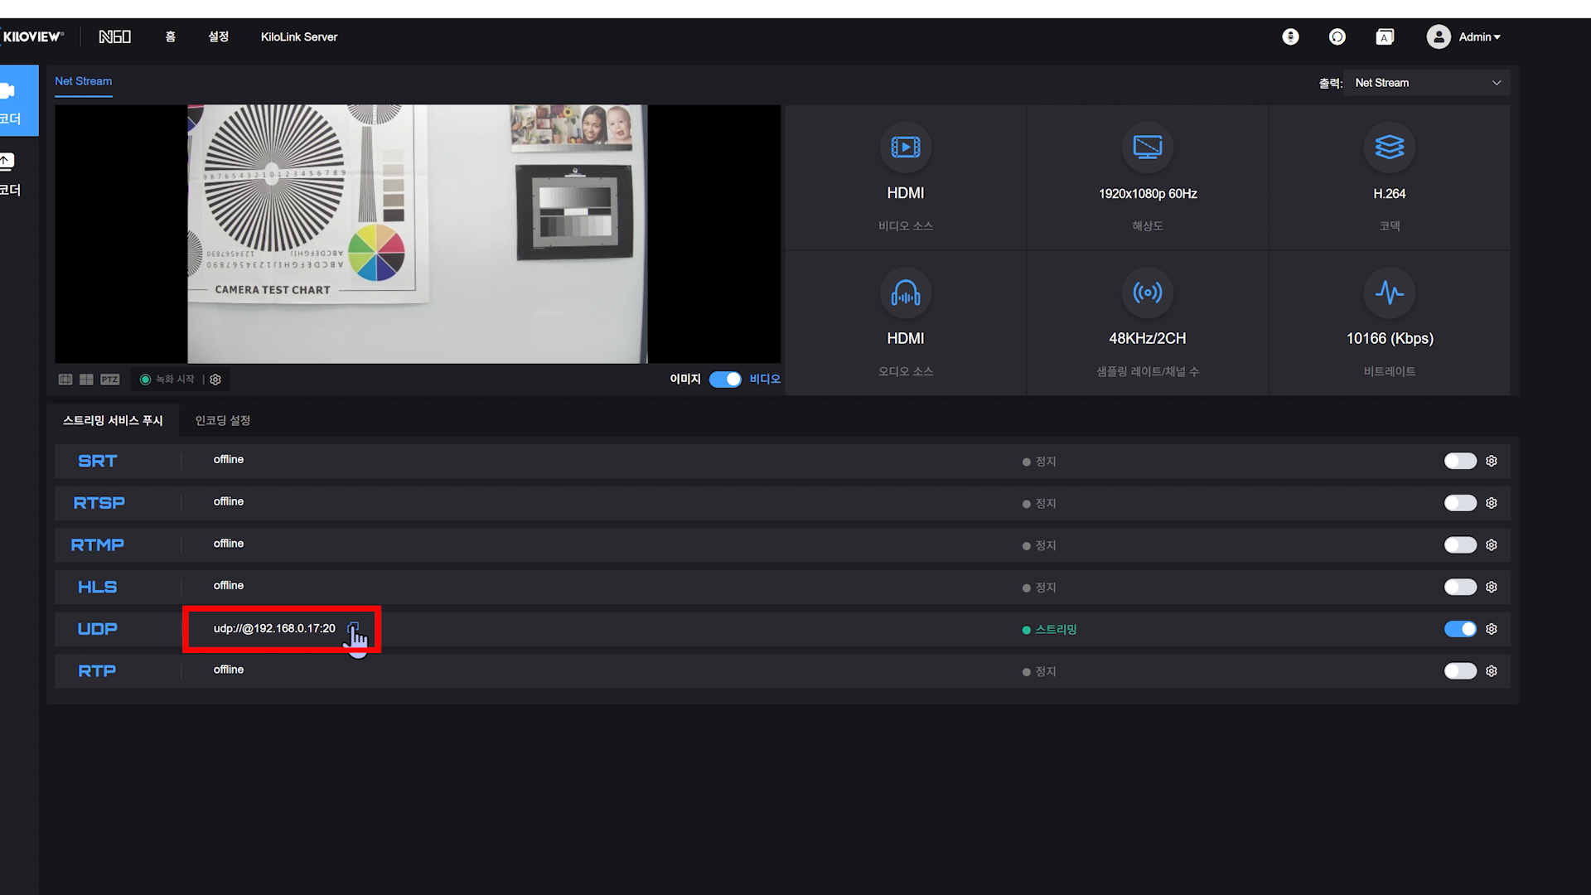Click the headset support icon in the top bar
The image size is (1591, 895).
point(1337,36)
